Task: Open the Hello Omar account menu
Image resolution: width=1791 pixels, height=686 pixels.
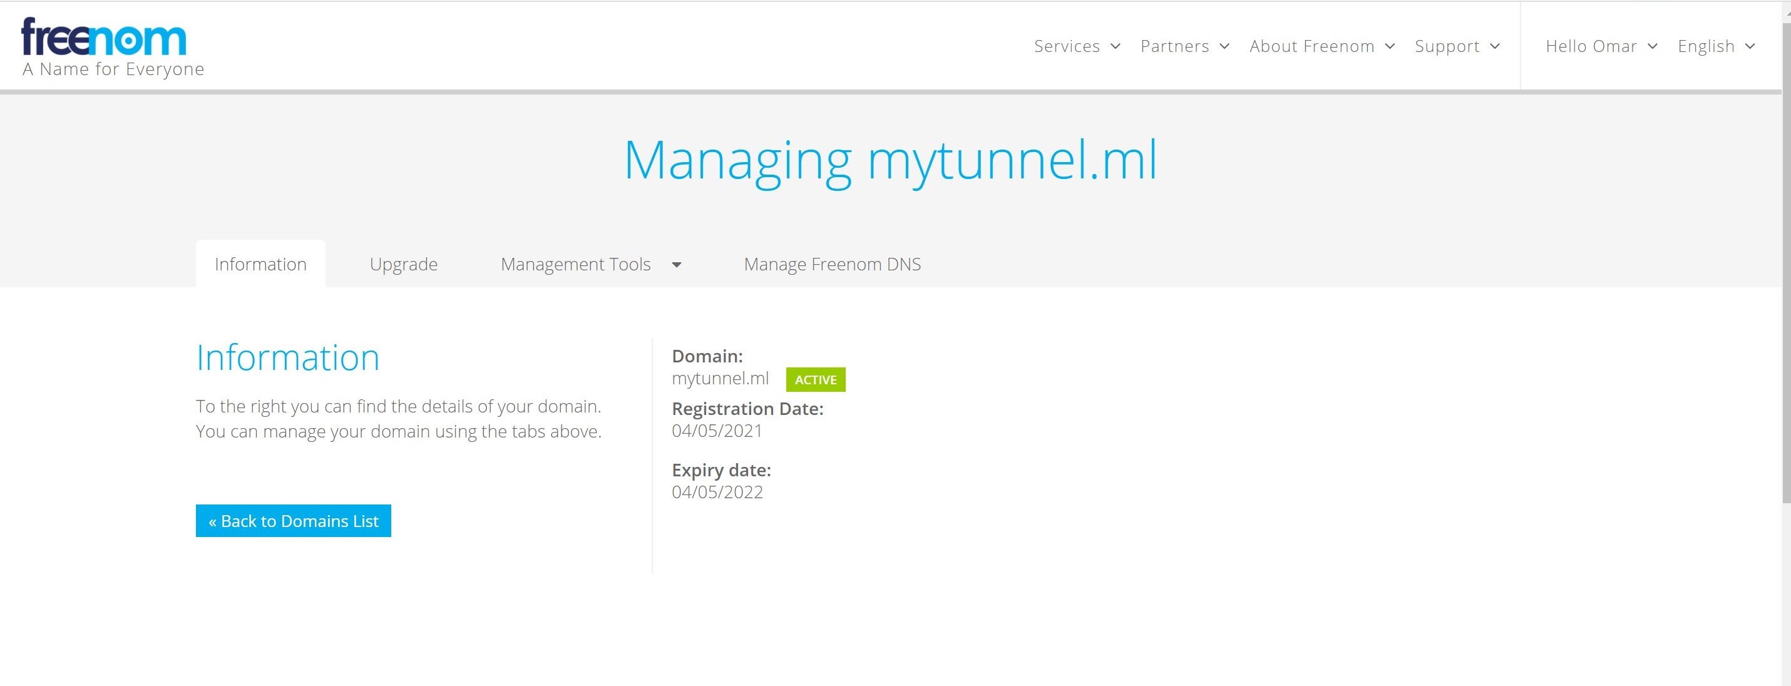Action: click(1601, 46)
